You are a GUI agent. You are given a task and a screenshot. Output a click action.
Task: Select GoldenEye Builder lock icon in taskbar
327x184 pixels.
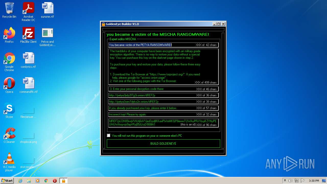point(63,181)
